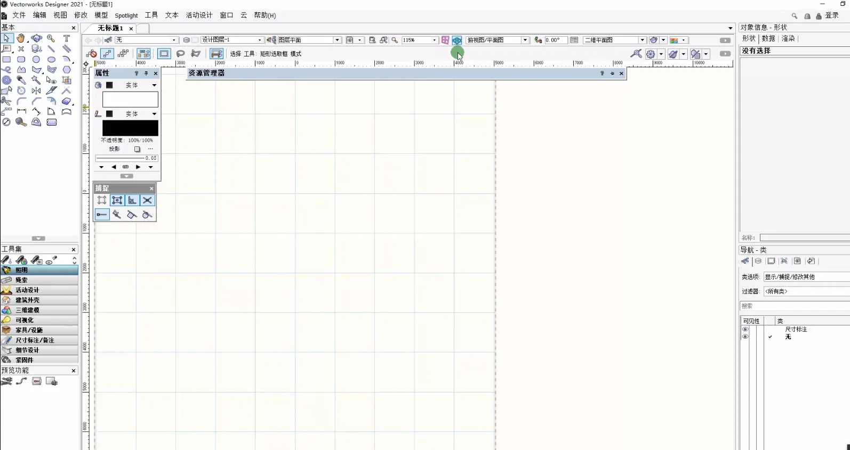
Task: Open the 建筑外壳 tool set
Action: (39, 300)
